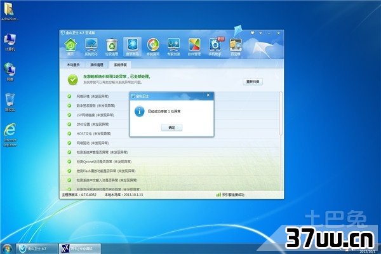The height and width of the screenshot is (254, 381).
Task: Open the Windows Start button
Action: pos(6,249)
